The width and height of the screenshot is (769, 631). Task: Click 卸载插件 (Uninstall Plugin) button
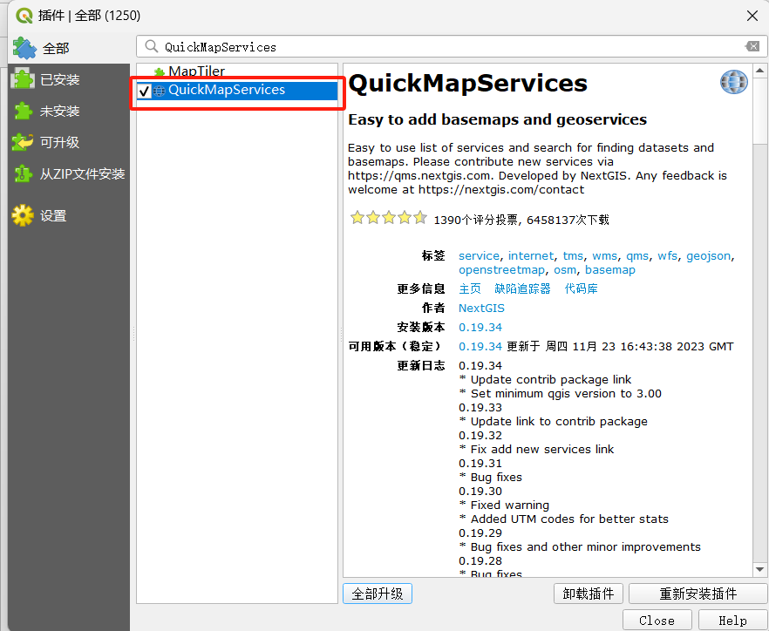(588, 594)
